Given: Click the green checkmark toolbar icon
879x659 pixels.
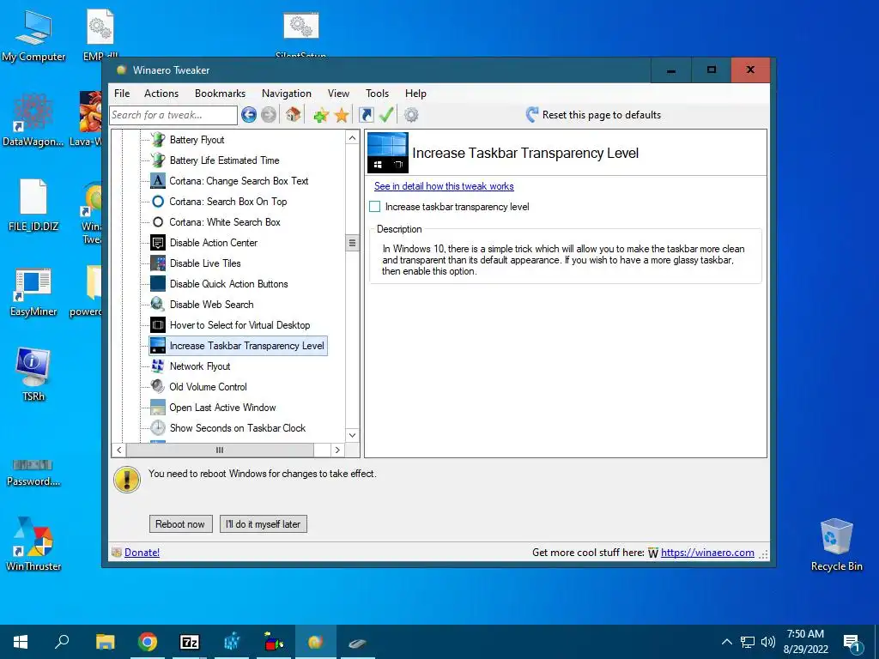Looking at the screenshot, I should (386, 115).
